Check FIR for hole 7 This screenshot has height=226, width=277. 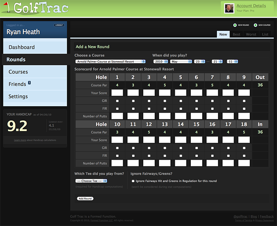tap(212, 109)
